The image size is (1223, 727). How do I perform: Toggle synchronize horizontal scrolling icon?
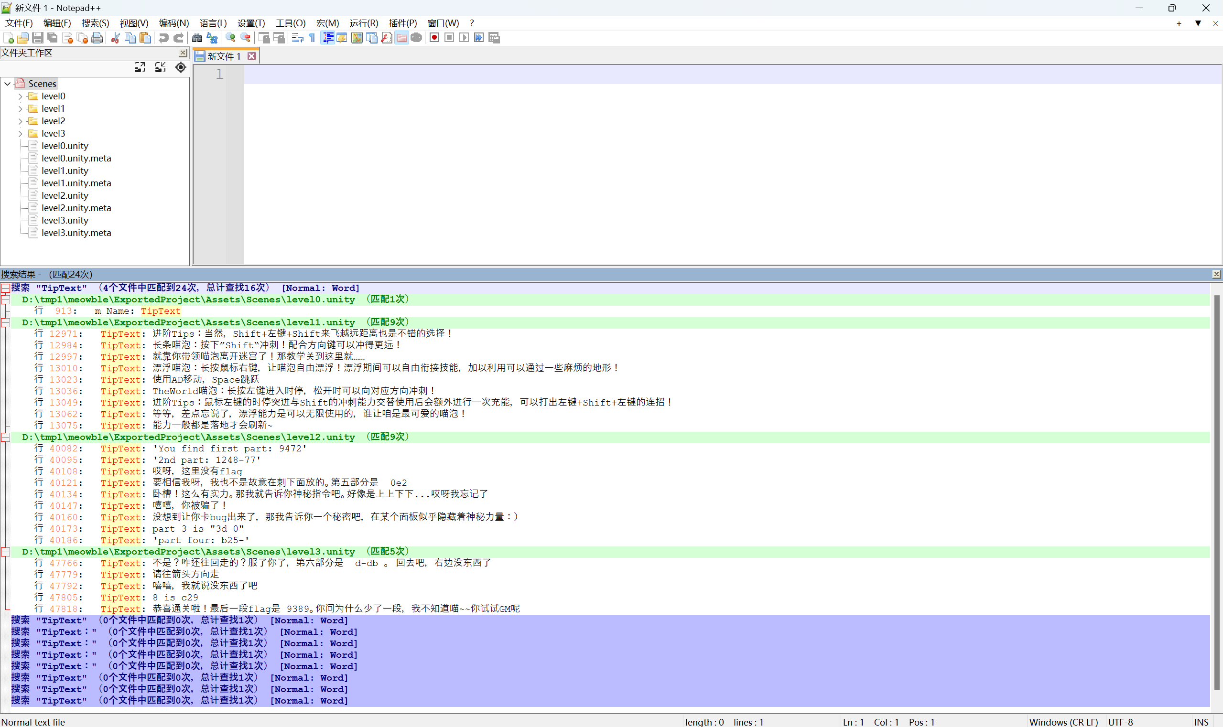coord(279,38)
